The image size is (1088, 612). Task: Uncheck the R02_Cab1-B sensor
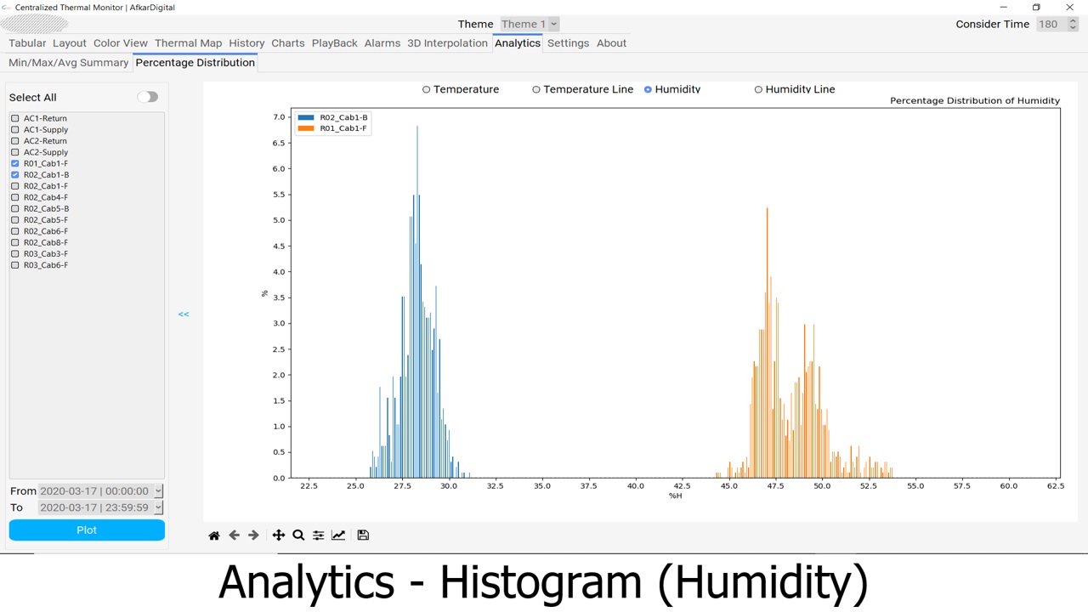click(x=15, y=175)
